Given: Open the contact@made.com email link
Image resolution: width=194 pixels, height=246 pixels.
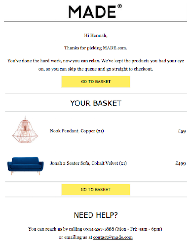Looking at the screenshot, I should [113, 237].
